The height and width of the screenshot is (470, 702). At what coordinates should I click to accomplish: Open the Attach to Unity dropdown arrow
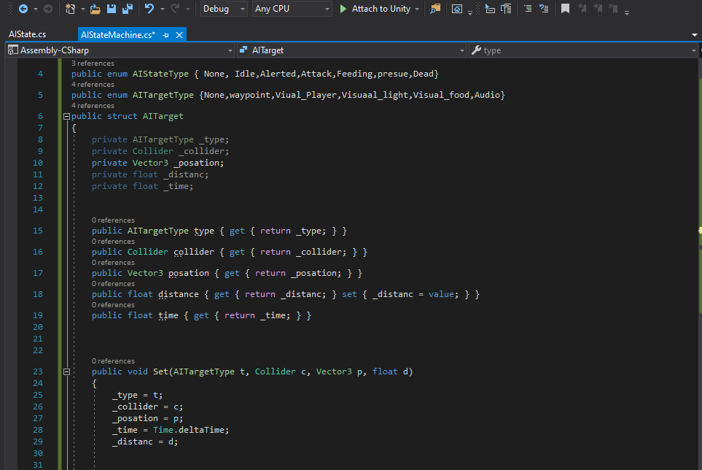(x=417, y=9)
